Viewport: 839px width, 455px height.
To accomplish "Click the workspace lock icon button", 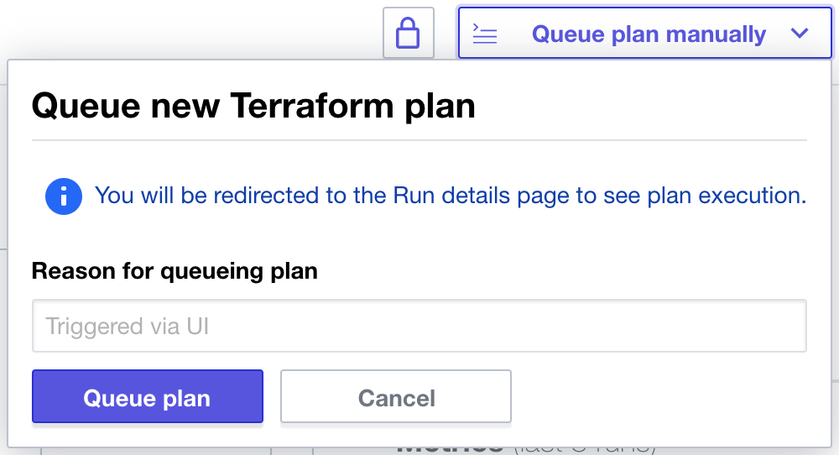I will 409,33.
